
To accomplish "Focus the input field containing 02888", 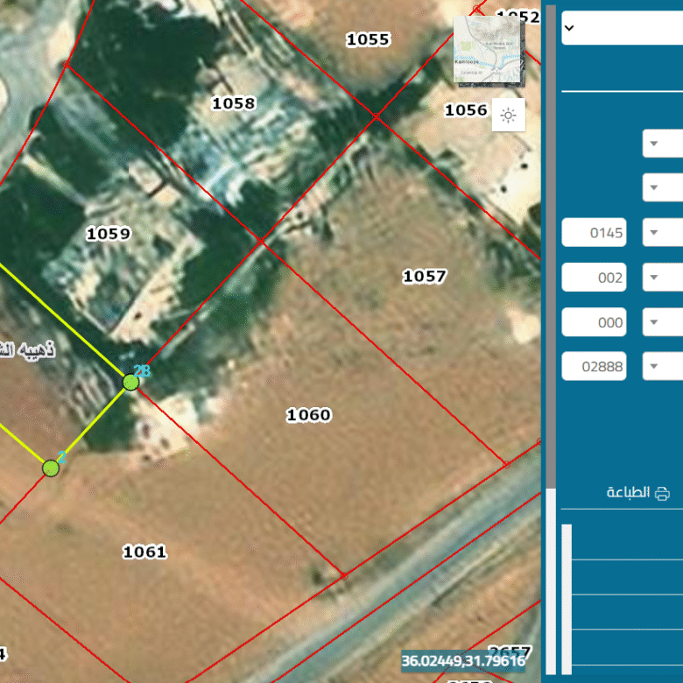I will coord(595,366).
